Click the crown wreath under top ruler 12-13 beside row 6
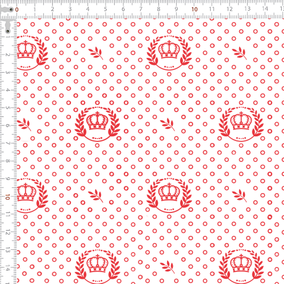Image resolution: width=284 pixels, height=284 pixels. pos(241,124)
